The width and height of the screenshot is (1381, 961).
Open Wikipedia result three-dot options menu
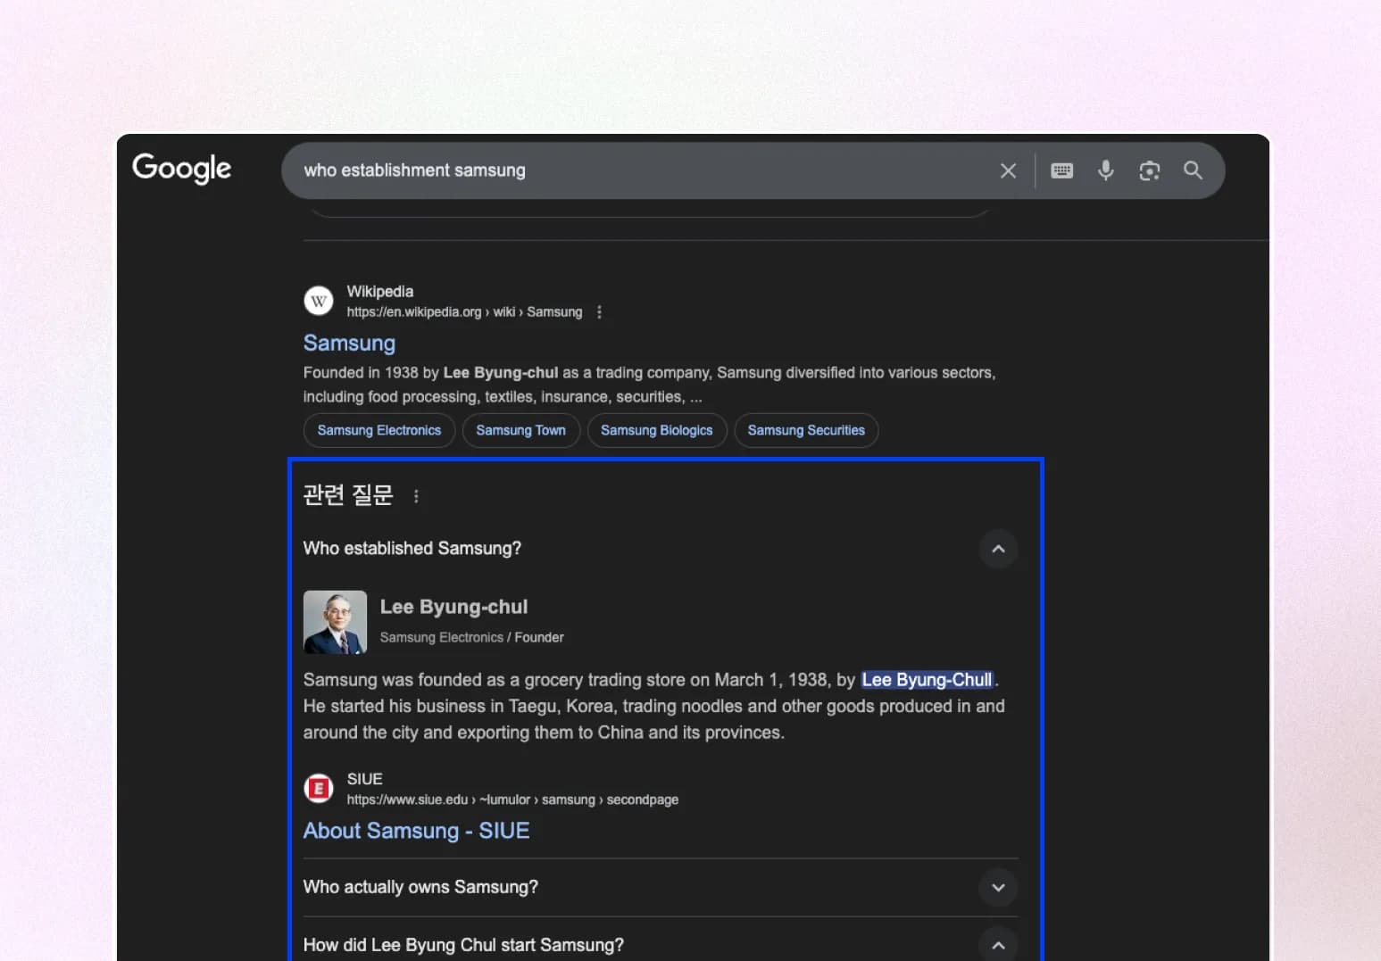[599, 312]
